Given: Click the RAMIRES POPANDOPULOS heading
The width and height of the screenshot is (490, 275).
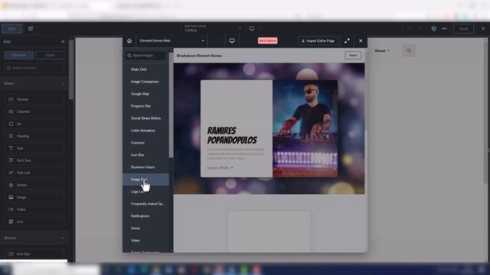Looking at the screenshot, I should click(x=232, y=135).
